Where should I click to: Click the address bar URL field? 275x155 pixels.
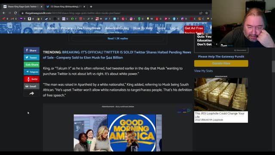[x=110, y=13]
